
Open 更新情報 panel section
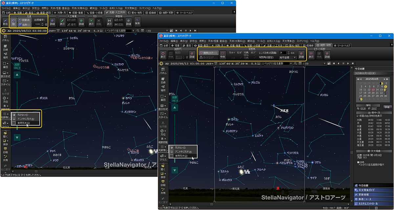coord(373,195)
